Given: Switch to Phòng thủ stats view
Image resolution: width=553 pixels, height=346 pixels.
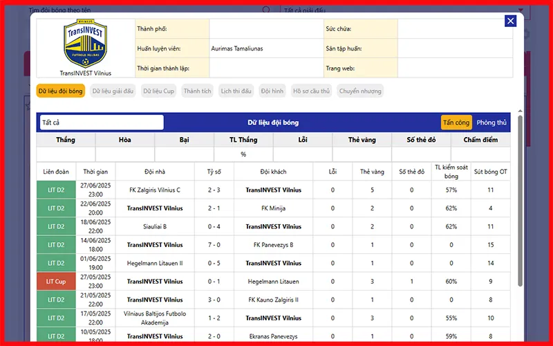Looking at the screenshot, I should [491, 122].
